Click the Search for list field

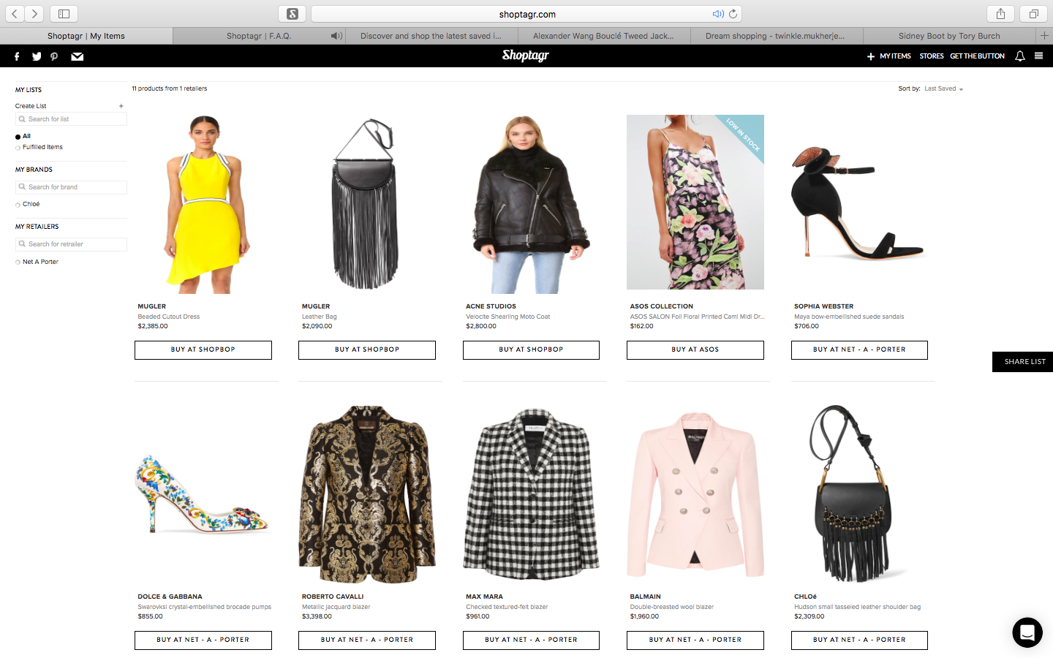point(71,119)
